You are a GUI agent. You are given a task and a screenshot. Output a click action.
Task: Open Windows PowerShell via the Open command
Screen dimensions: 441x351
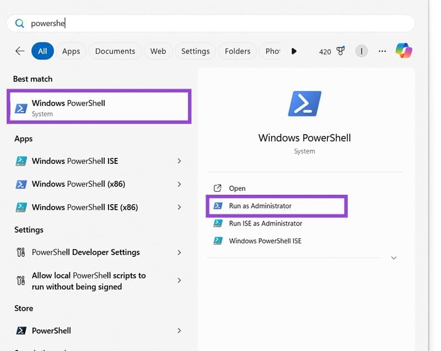(x=236, y=188)
